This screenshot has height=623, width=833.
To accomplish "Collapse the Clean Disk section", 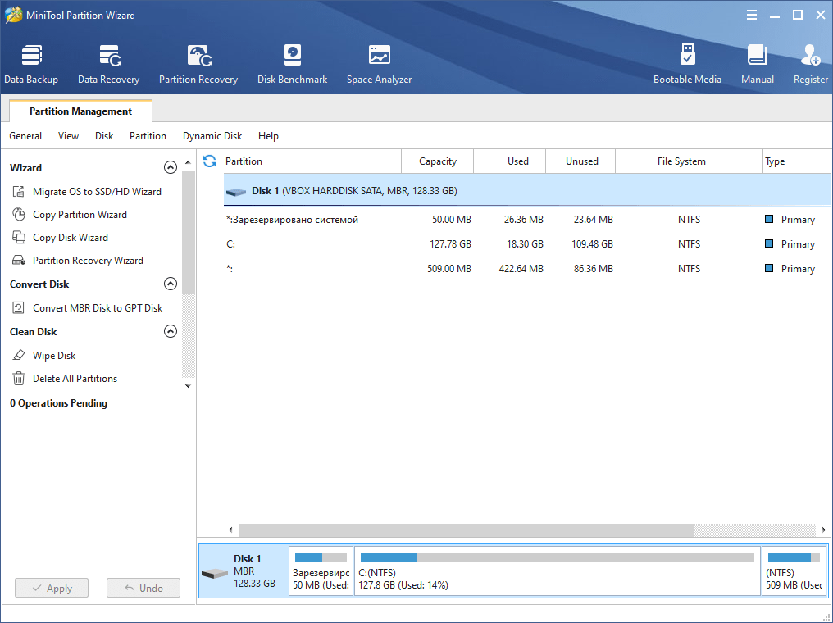I will [170, 331].
